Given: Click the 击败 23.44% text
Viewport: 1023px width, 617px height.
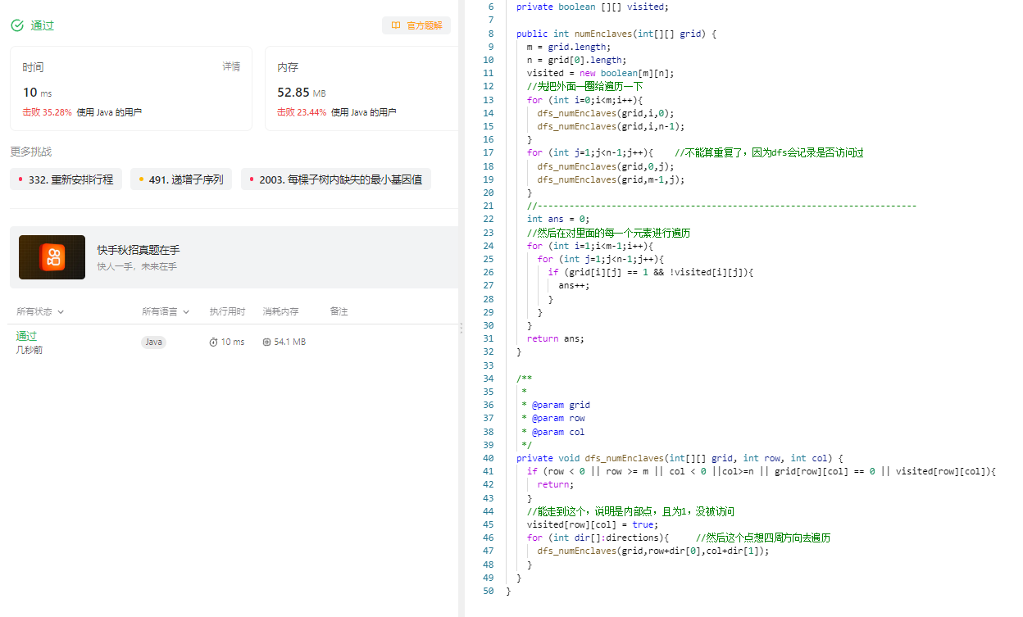Looking at the screenshot, I should (302, 112).
